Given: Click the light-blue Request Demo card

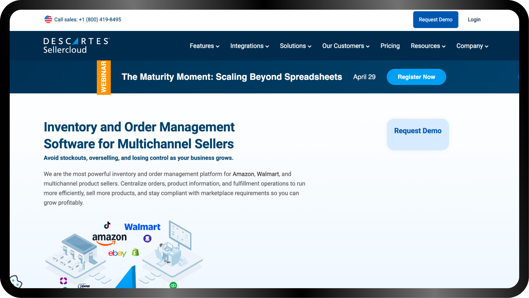Looking at the screenshot, I should (x=418, y=134).
